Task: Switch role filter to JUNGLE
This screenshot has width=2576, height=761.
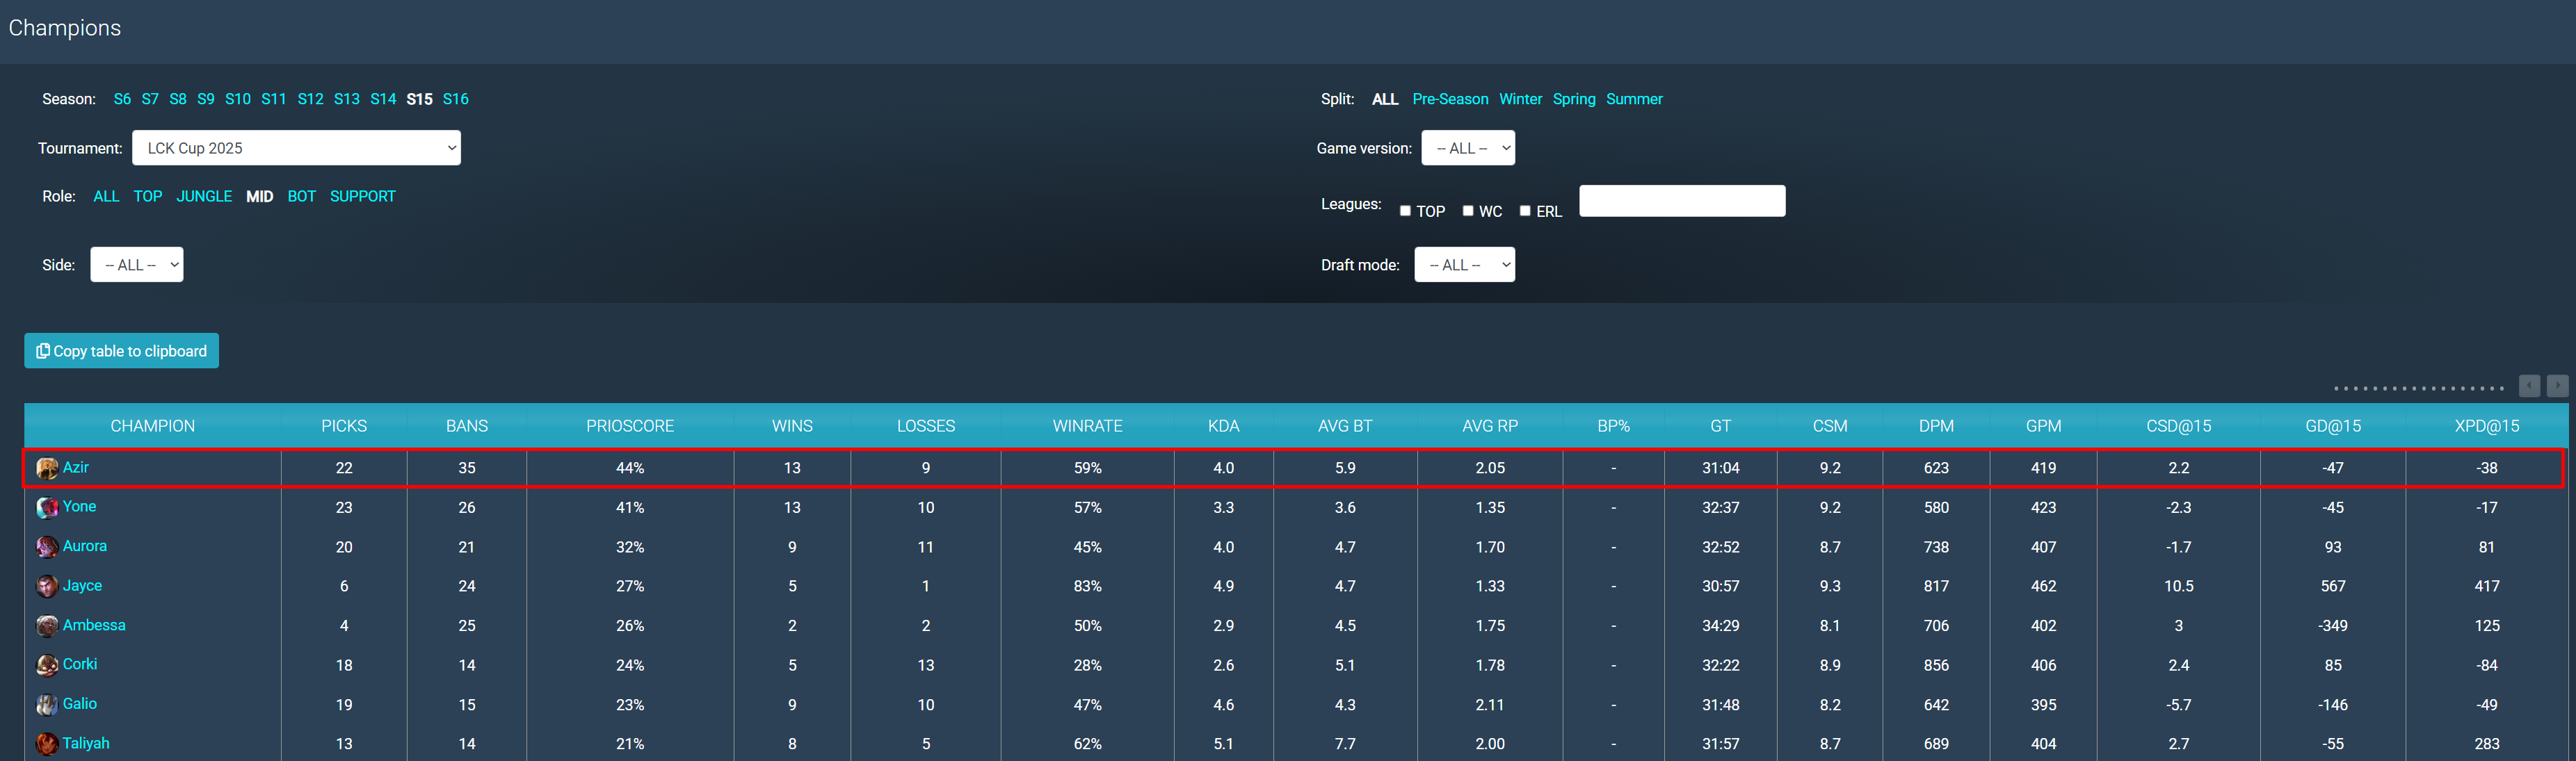Action: coord(204,197)
